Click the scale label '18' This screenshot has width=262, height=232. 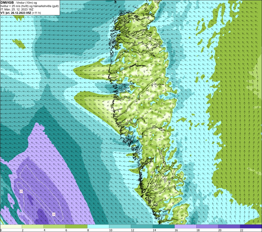pos(198,230)
